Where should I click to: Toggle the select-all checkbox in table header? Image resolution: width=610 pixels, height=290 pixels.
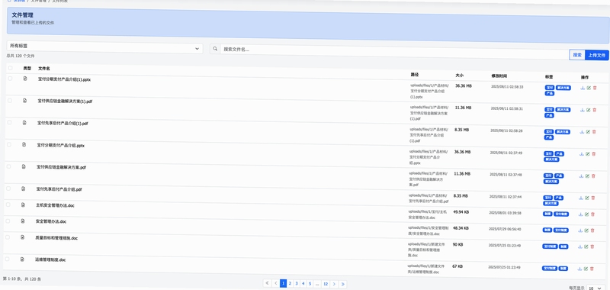tap(10, 68)
